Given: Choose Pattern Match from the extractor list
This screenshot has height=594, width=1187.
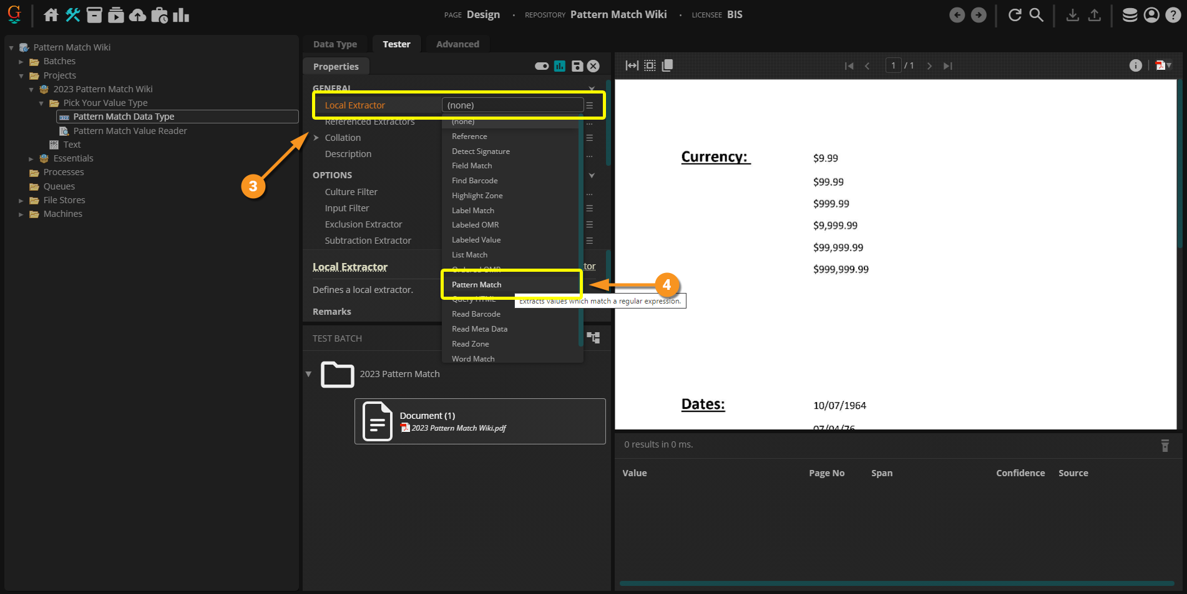Looking at the screenshot, I should (477, 285).
